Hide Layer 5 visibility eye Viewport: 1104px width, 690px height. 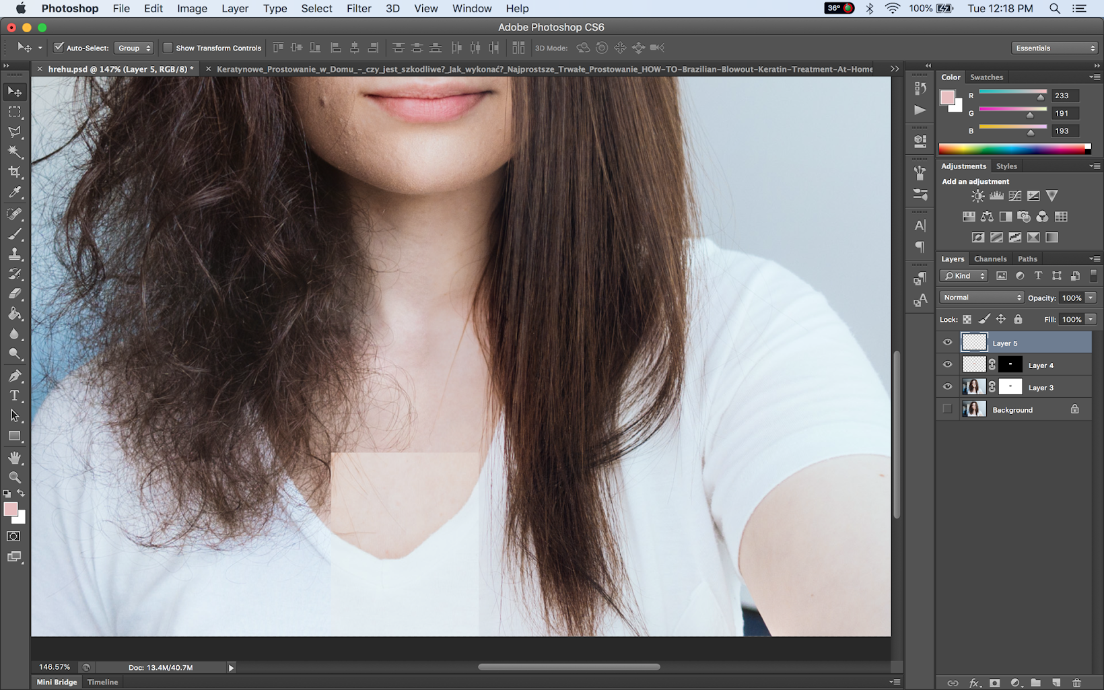(947, 343)
